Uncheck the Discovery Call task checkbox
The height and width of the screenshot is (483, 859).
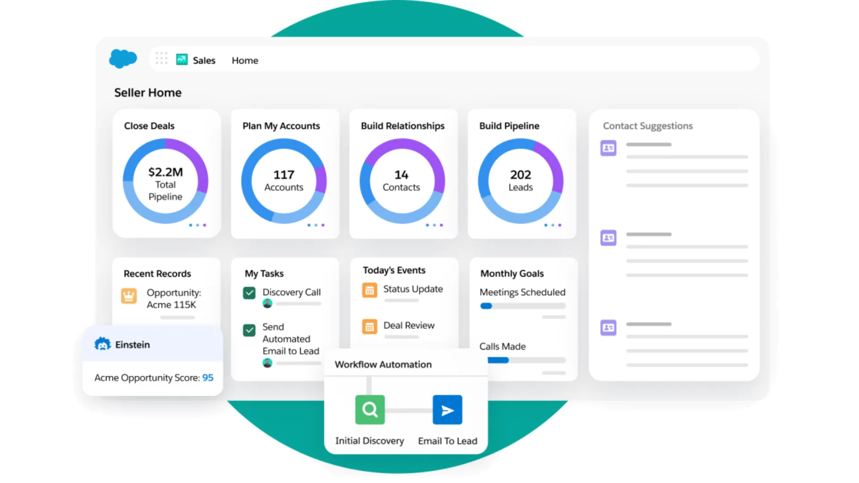pyautogui.click(x=249, y=293)
